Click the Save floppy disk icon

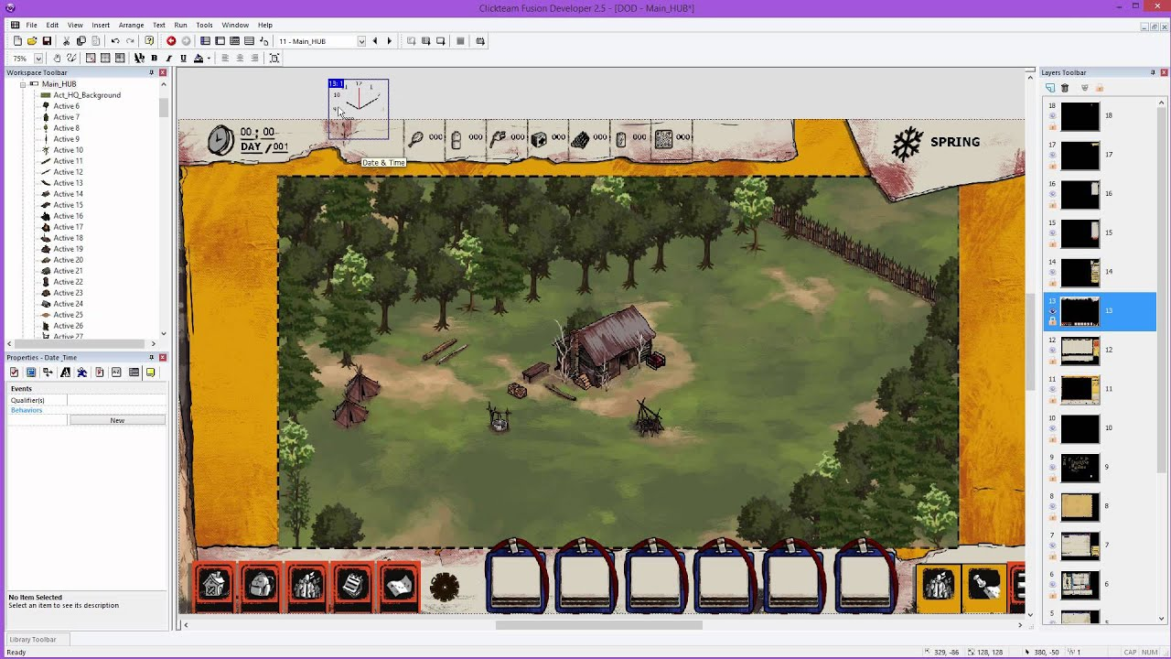47,41
